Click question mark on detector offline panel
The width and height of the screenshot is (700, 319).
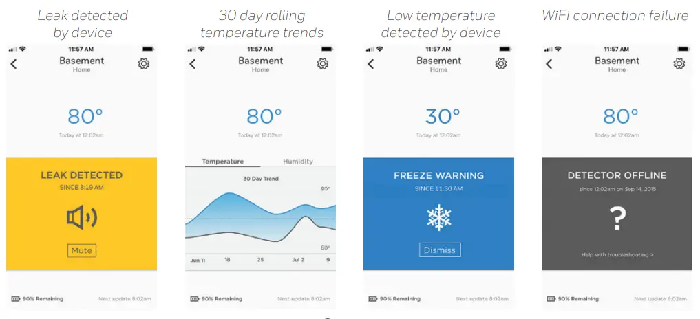pos(617,220)
